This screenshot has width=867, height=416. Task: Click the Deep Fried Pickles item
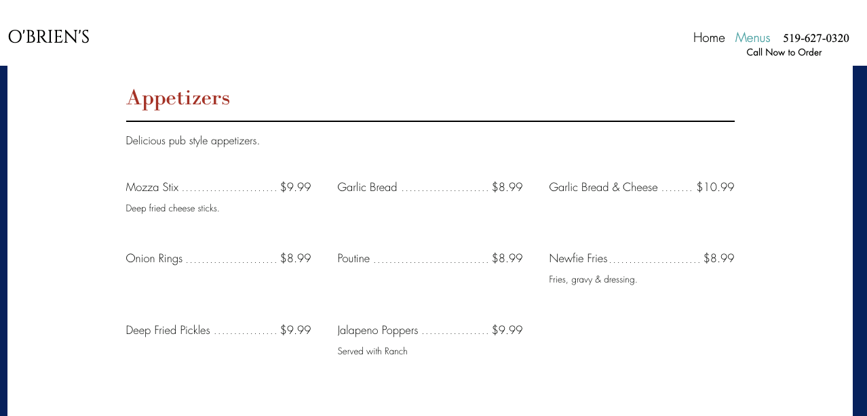tap(168, 331)
